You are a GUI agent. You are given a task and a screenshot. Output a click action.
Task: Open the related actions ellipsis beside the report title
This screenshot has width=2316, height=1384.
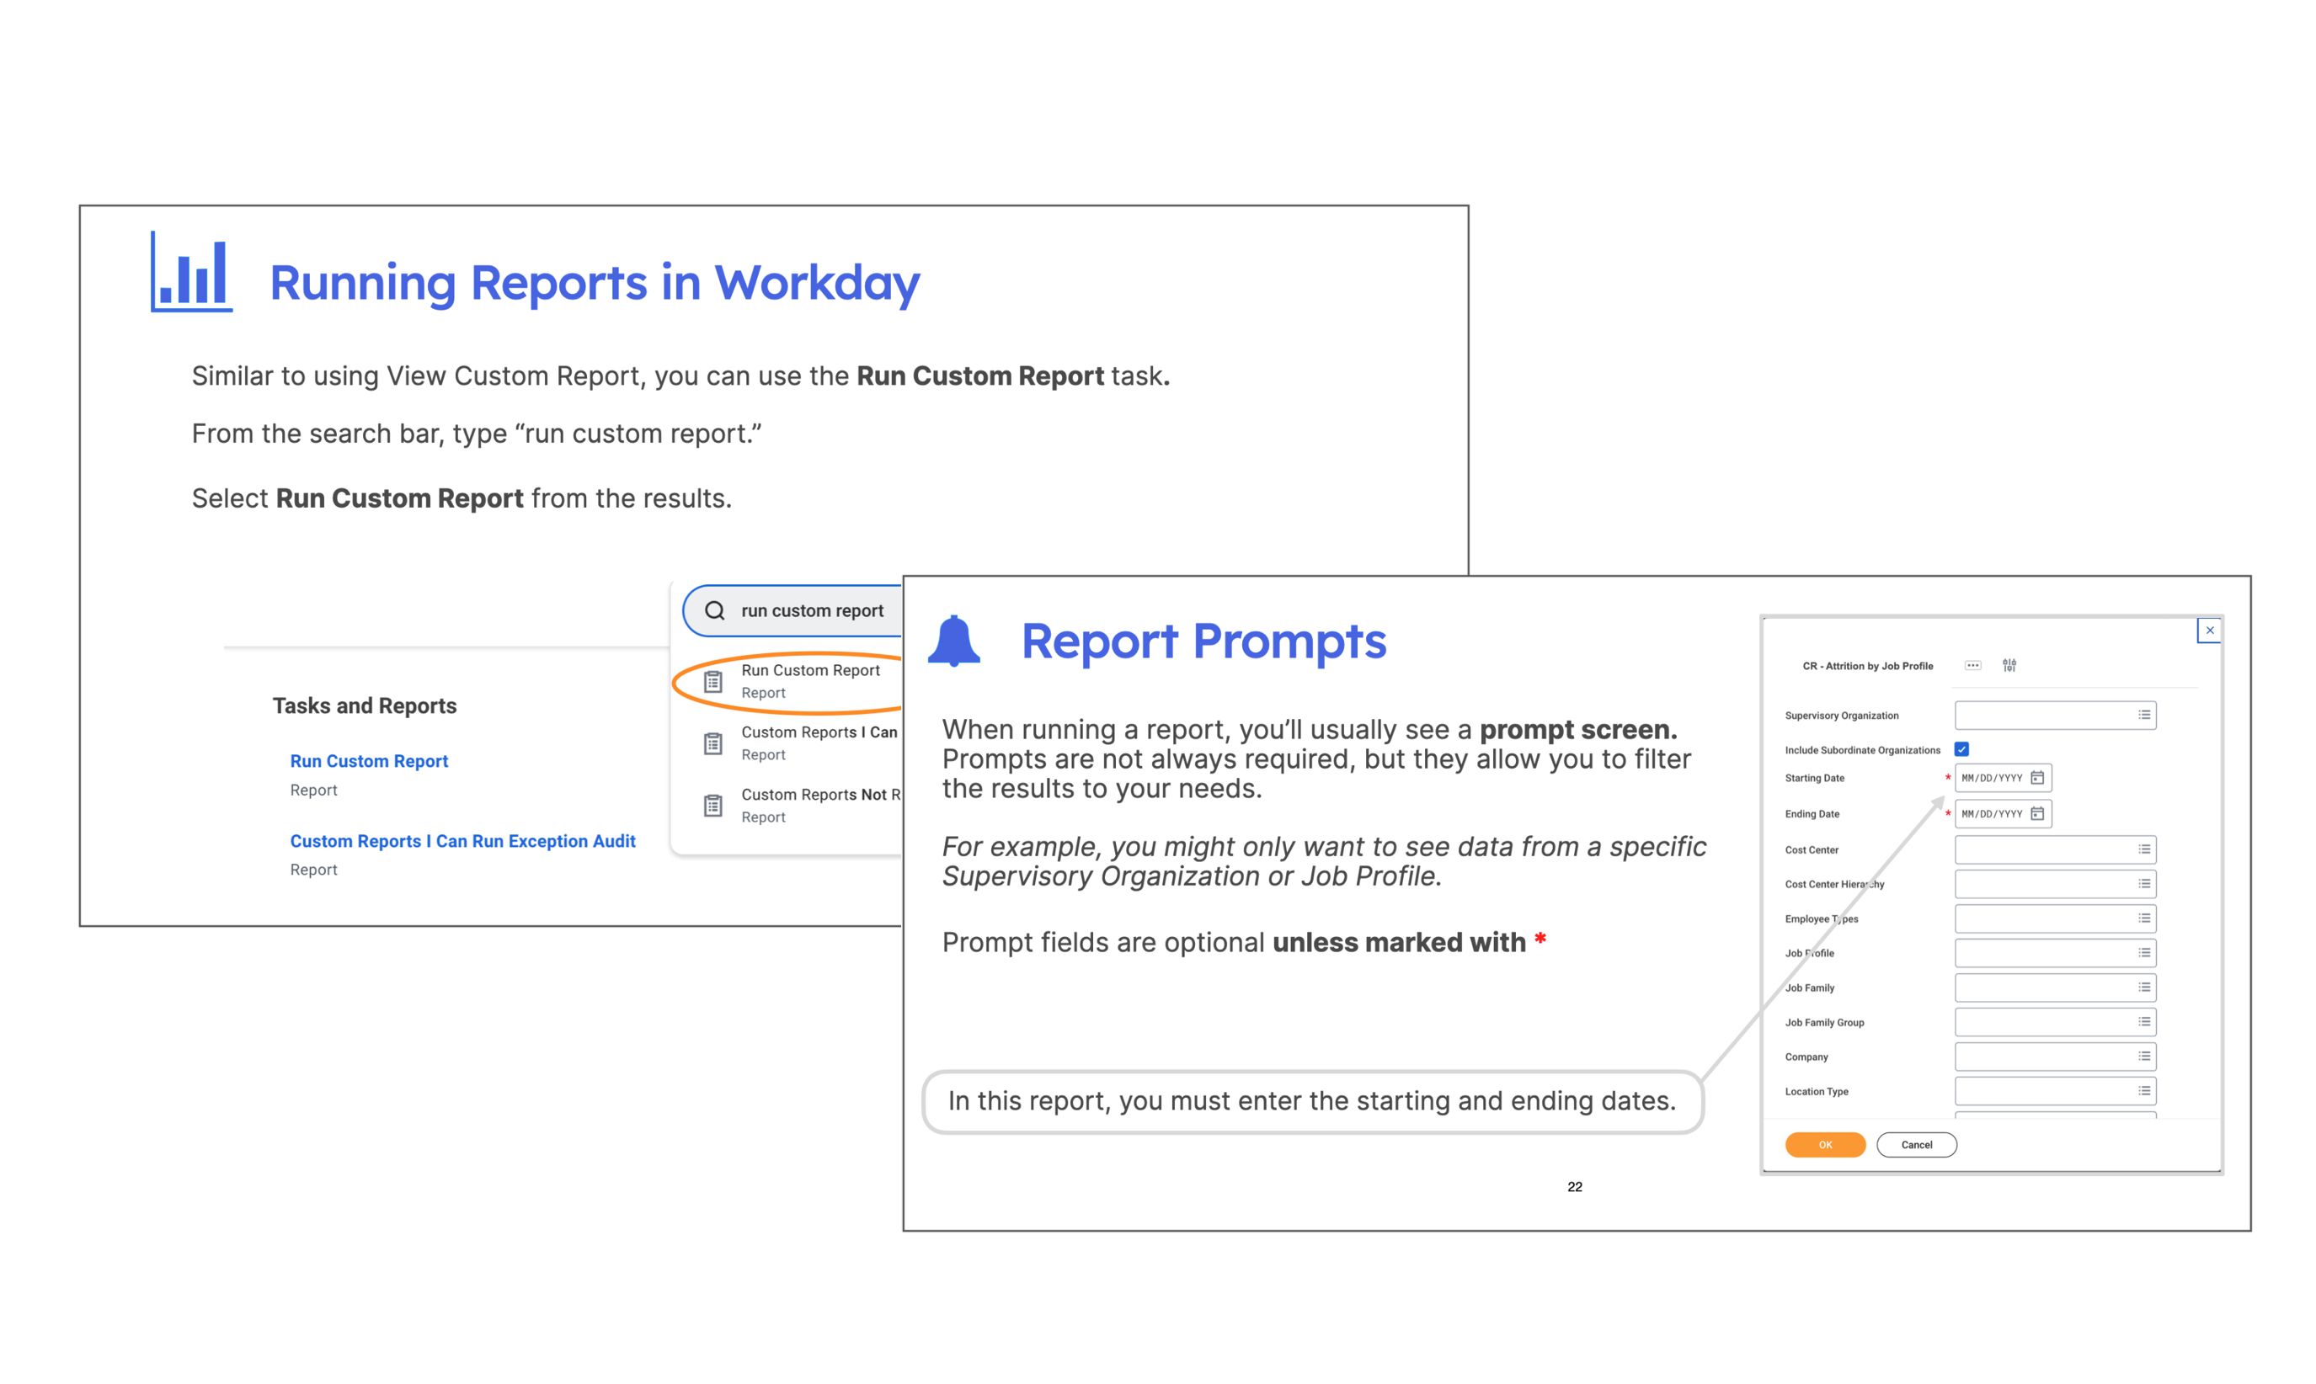tap(1972, 665)
